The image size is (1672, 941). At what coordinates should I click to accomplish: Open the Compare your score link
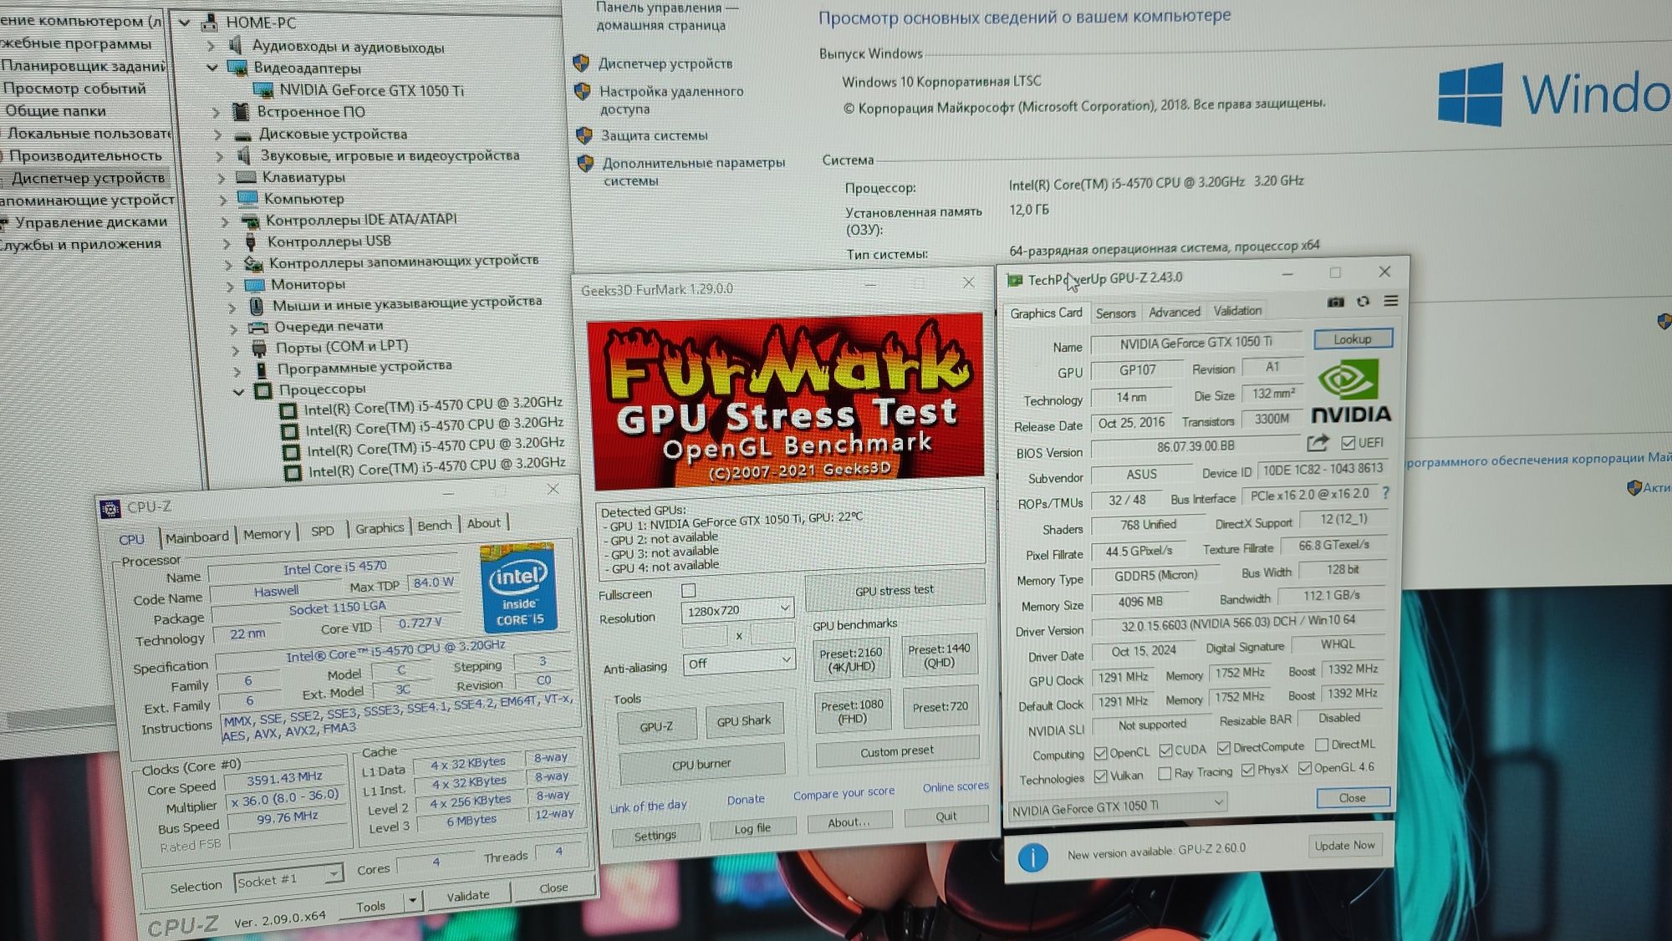point(844,793)
